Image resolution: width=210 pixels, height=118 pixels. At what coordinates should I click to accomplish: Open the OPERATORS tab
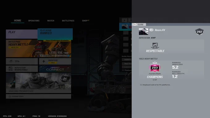(x=34, y=21)
